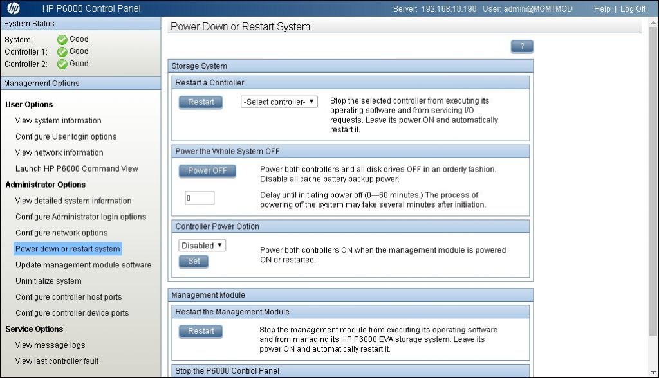The image size is (659, 378).
Task: Click the Storage System section header
Action: coord(351,66)
